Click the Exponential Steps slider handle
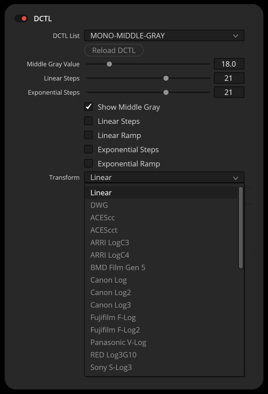Viewport: 268px width, 394px height. click(166, 92)
